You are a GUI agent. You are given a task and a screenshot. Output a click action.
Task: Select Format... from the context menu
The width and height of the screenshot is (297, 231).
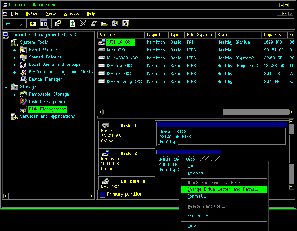click(x=196, y=196)
